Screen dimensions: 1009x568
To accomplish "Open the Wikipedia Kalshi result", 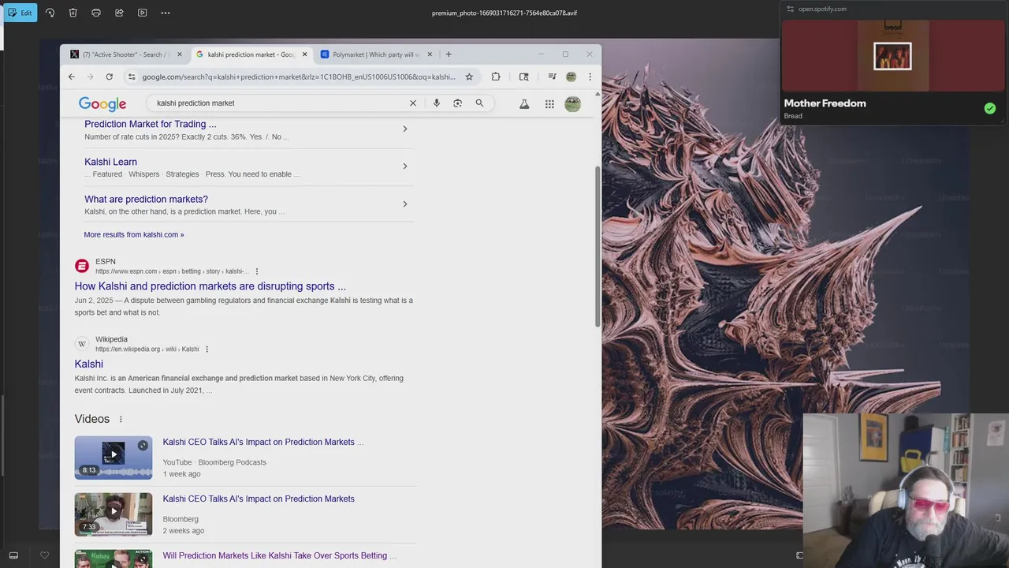I will tap(88, 364).
